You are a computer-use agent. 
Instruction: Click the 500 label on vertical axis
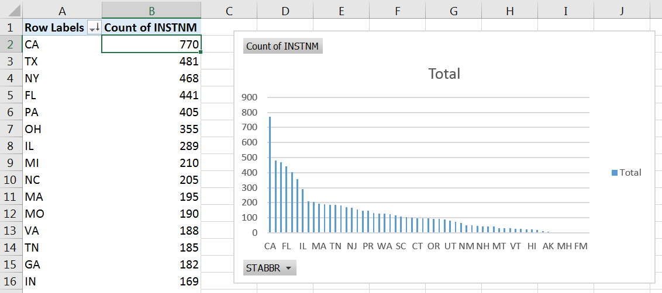pos(249,158)
